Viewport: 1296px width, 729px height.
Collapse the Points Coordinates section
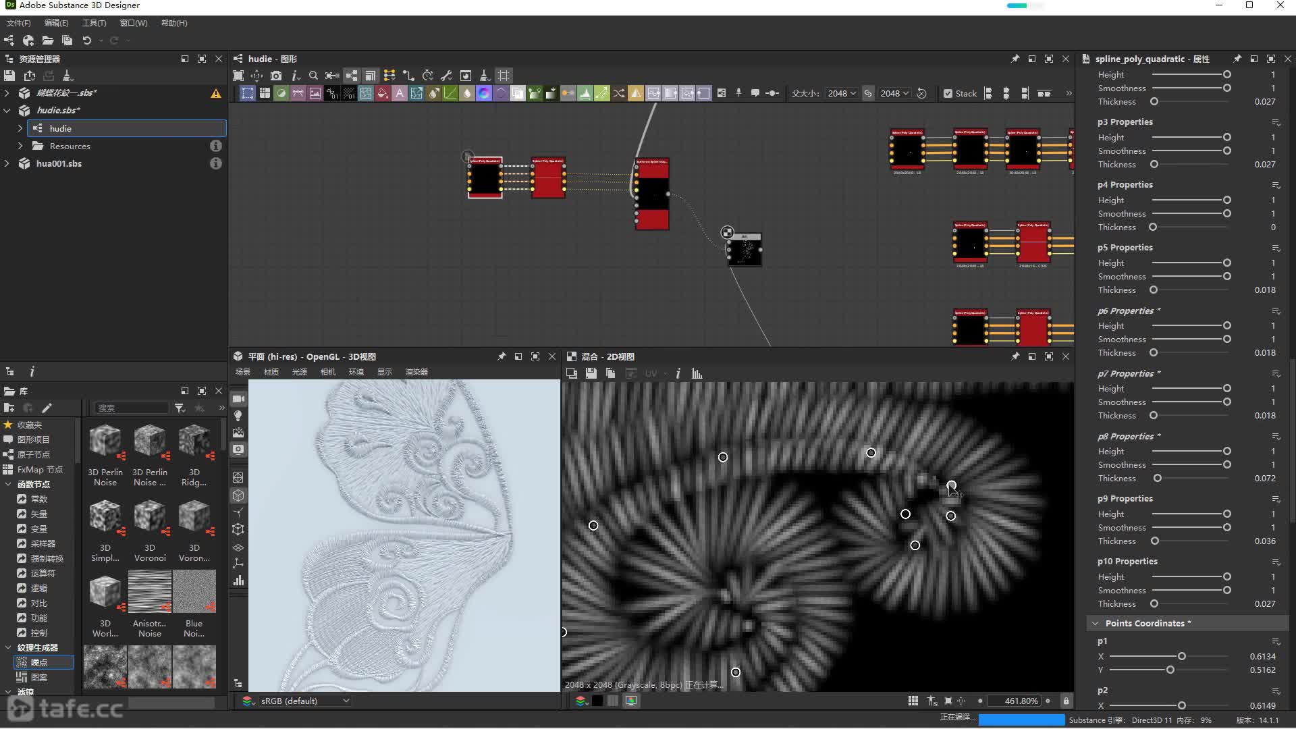coord(1095,623)
